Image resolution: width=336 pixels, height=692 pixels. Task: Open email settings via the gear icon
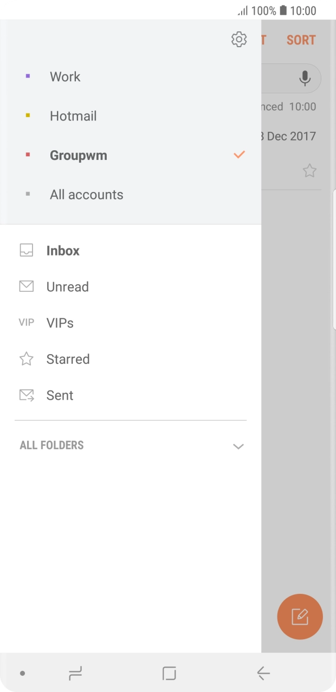(x=238, y=39)
